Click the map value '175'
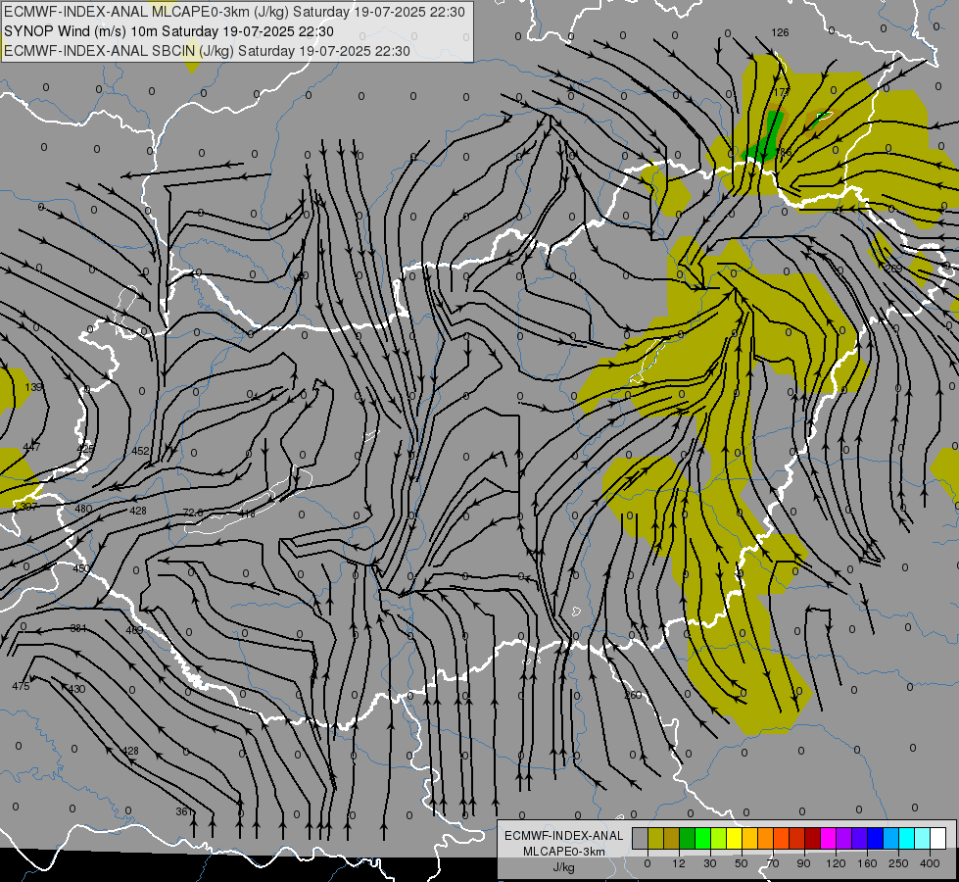 pyautogui.click(x=781, y=92)
